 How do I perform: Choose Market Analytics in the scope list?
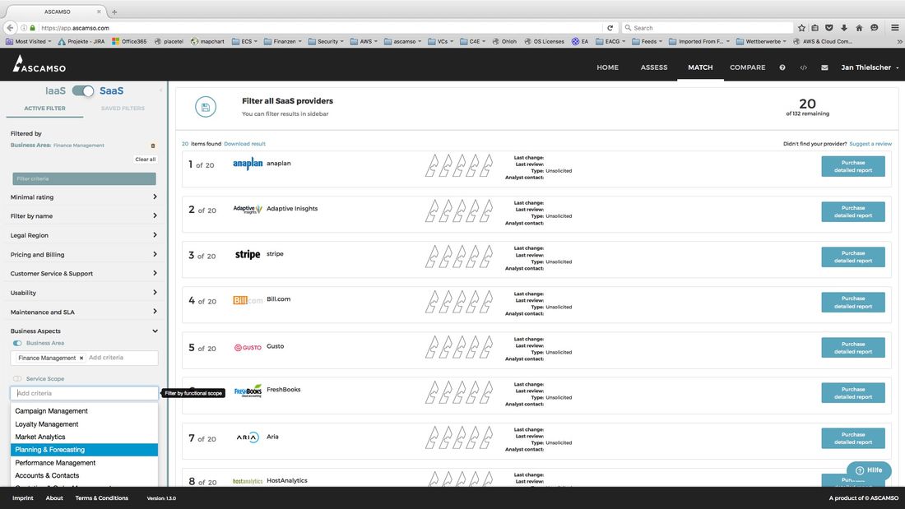click(x=84, y=437)
